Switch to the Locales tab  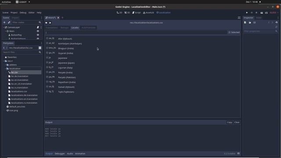[75, 28]
